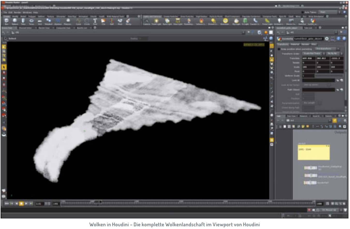Create a Camera from the Lights and Cameras shelf

[147, 21]
